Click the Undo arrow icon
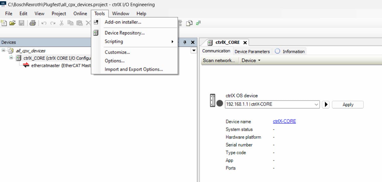 tap(44, 23)
